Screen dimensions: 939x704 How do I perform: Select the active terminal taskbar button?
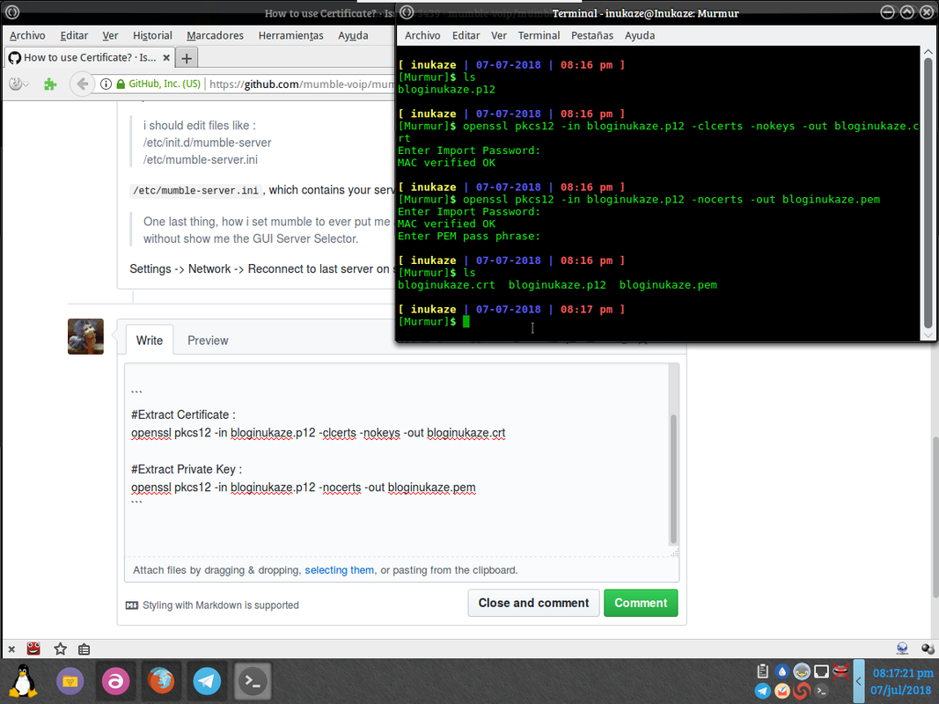coord(252,680)
